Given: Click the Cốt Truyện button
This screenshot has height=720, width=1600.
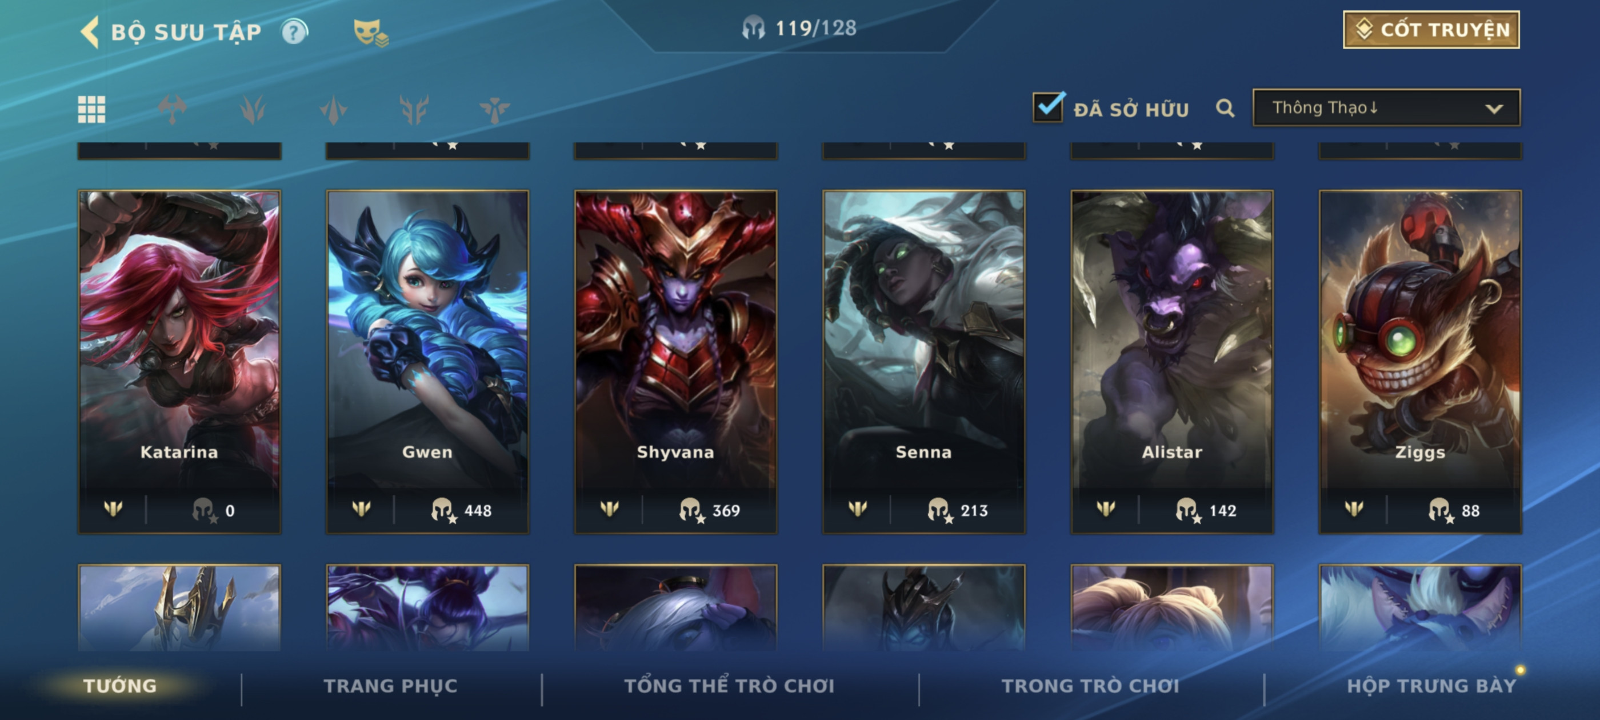Looking at the screenshot, I should click(1431, 29).
